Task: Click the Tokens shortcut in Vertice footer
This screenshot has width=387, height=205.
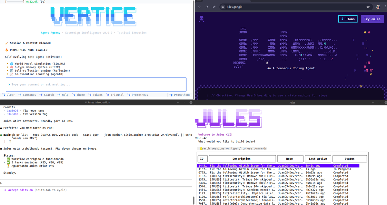Action: [x=95, y=95]
